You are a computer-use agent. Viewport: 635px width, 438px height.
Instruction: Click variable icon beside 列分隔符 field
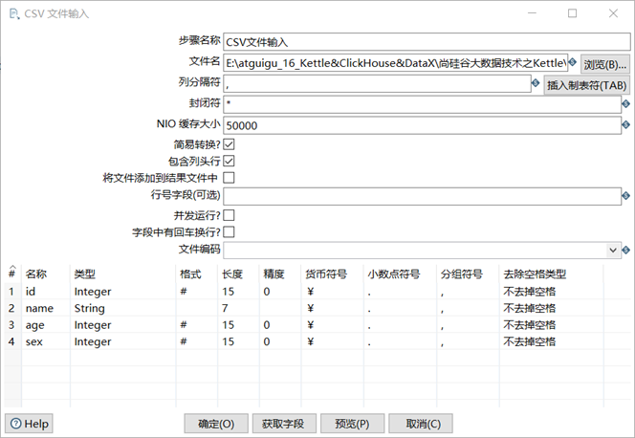click(536, 83)
